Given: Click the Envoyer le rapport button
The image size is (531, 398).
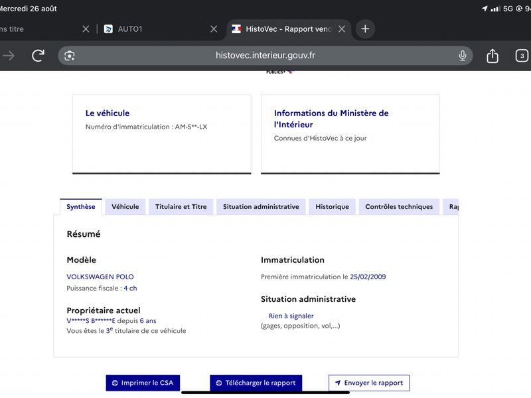Looking at the screenshot, I should pos(369,383).
